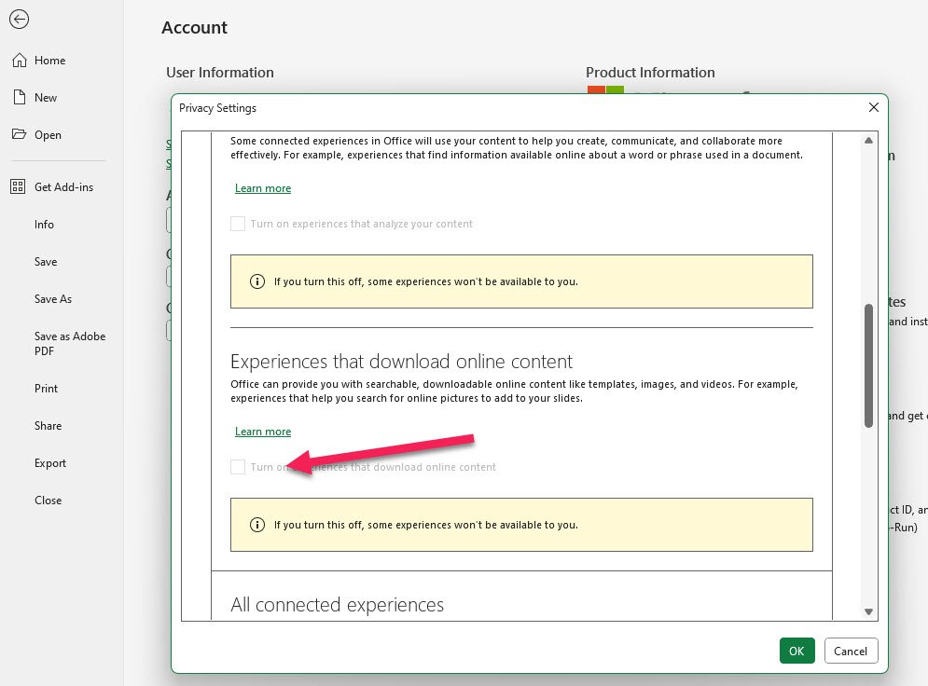Click the info icon in the lower yellow warning banner

tap(257, 524)
